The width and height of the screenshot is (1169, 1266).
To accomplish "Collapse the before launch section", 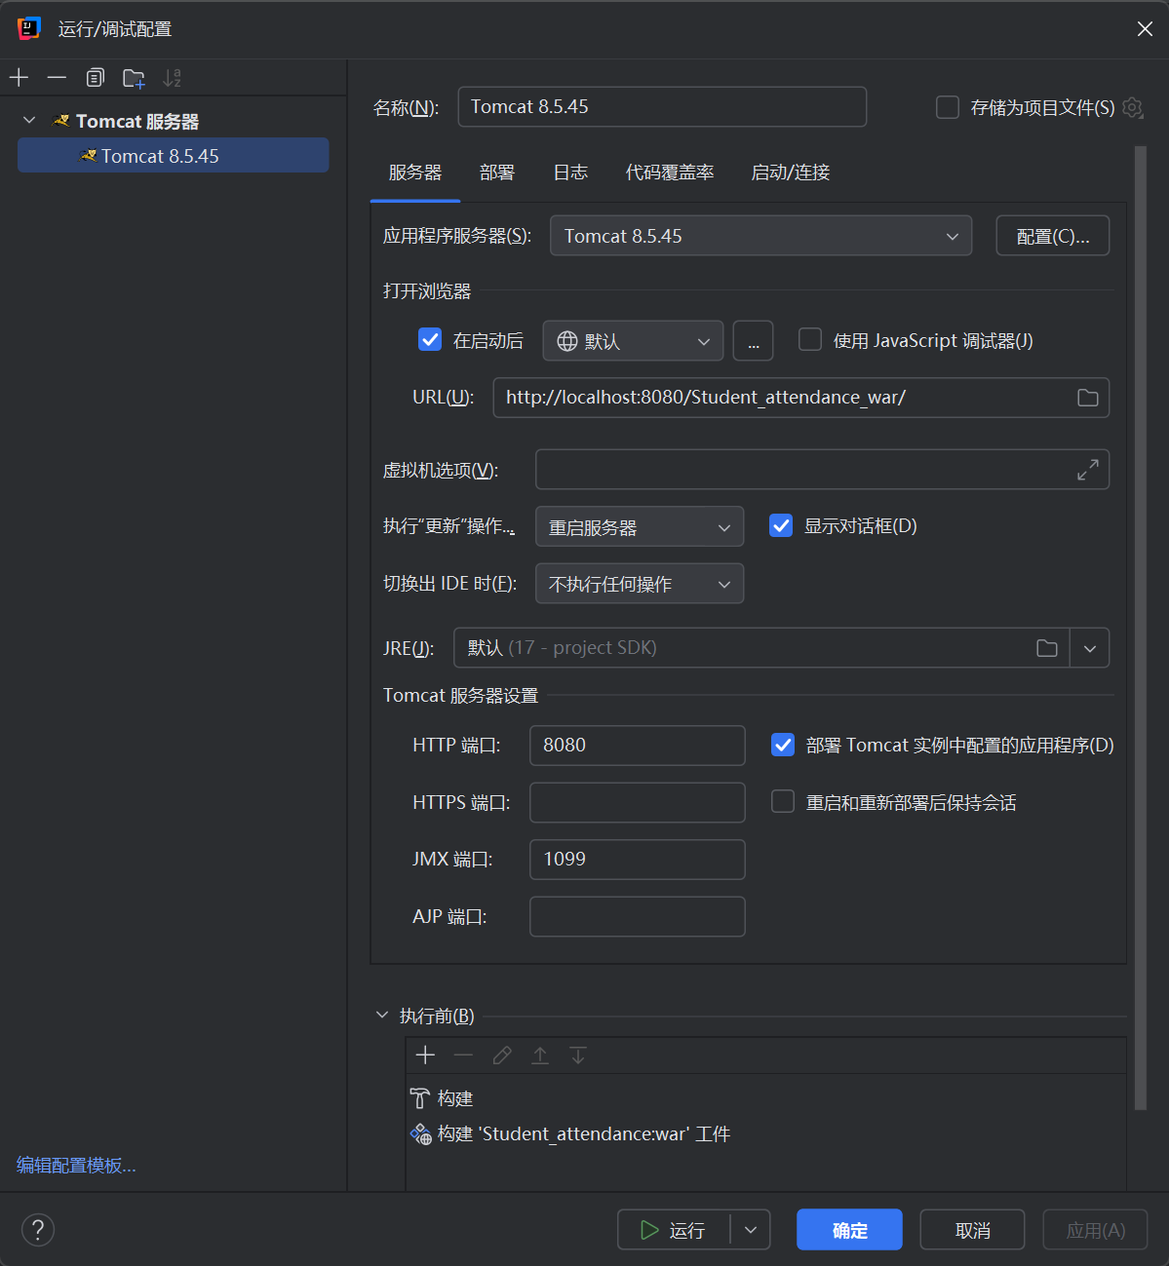I will point(382,1016).
